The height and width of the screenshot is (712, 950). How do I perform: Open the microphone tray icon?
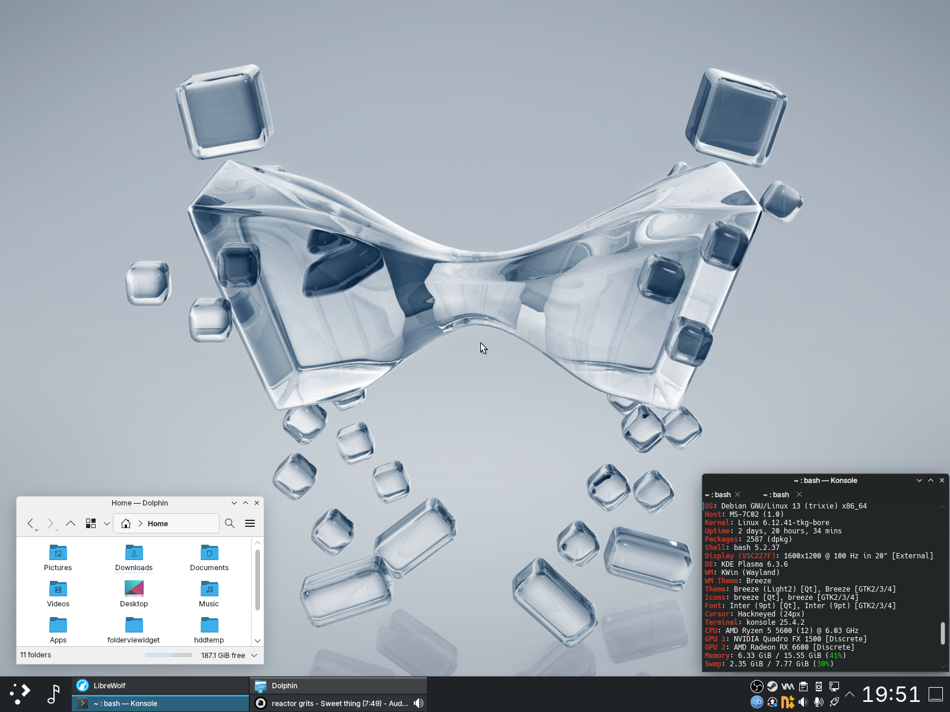[819, 702]
